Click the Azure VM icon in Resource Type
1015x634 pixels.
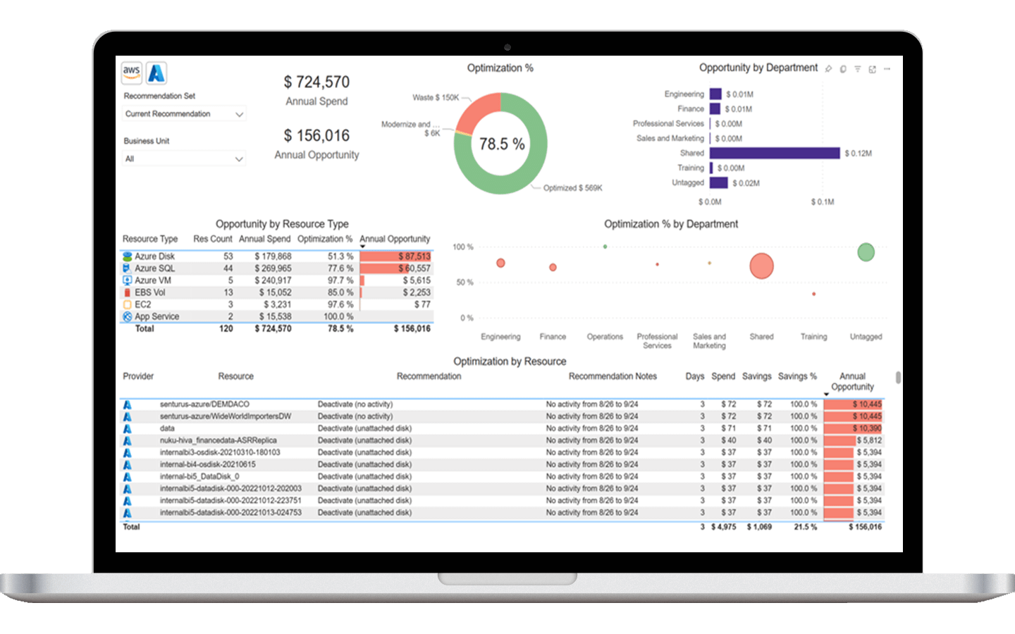click(127, 280)
